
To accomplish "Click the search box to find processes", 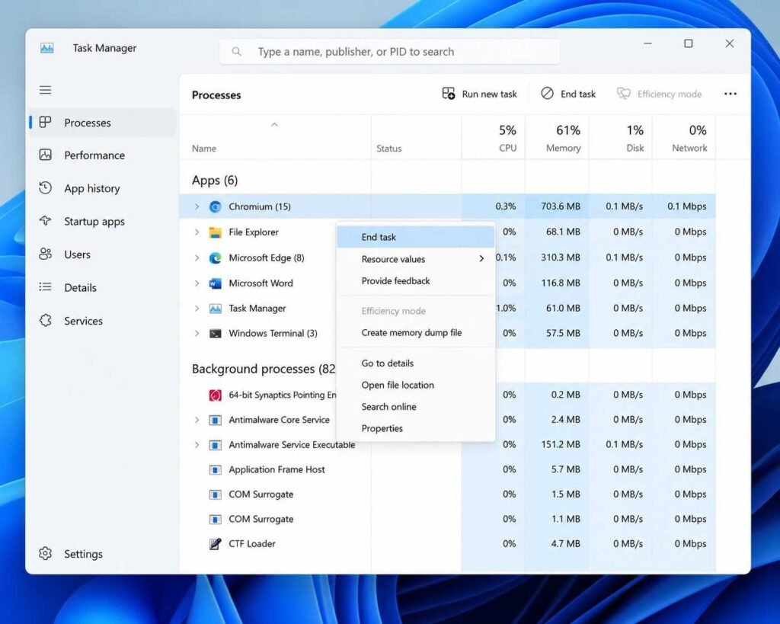I will coord(389,52).
